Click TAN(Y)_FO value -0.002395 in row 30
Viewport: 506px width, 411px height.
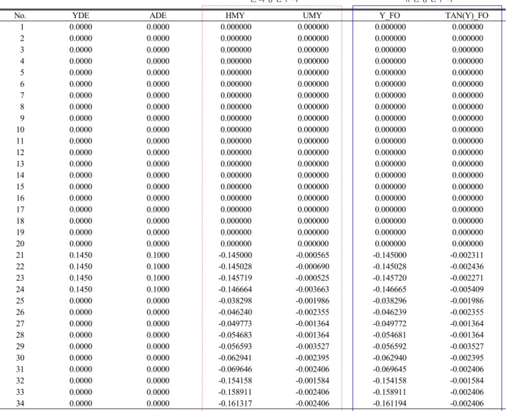click(467, 358)
